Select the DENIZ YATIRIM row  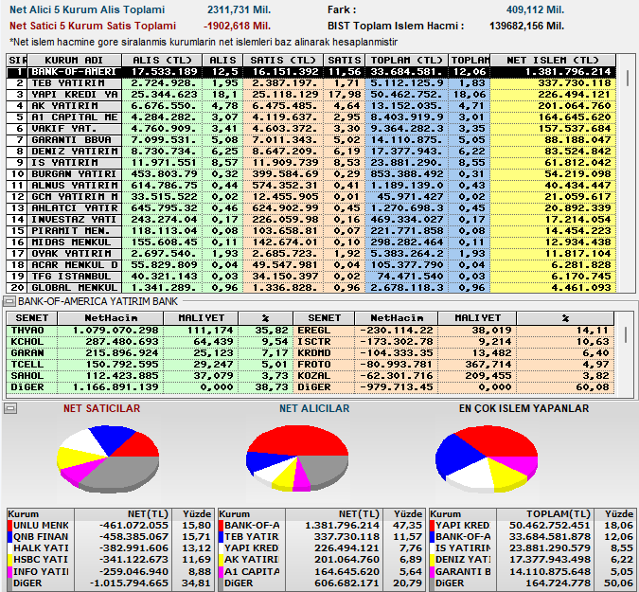[311, 152]
